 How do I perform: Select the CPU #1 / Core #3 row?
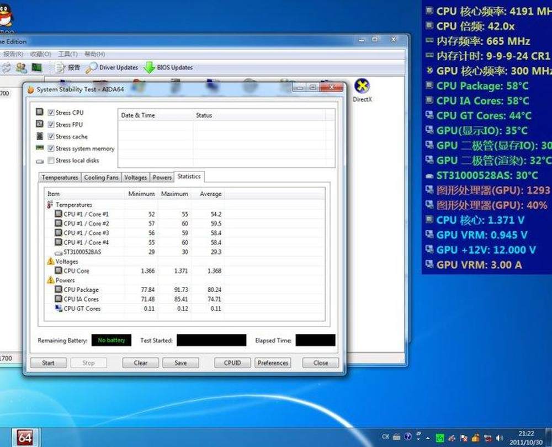coord(184,233)
